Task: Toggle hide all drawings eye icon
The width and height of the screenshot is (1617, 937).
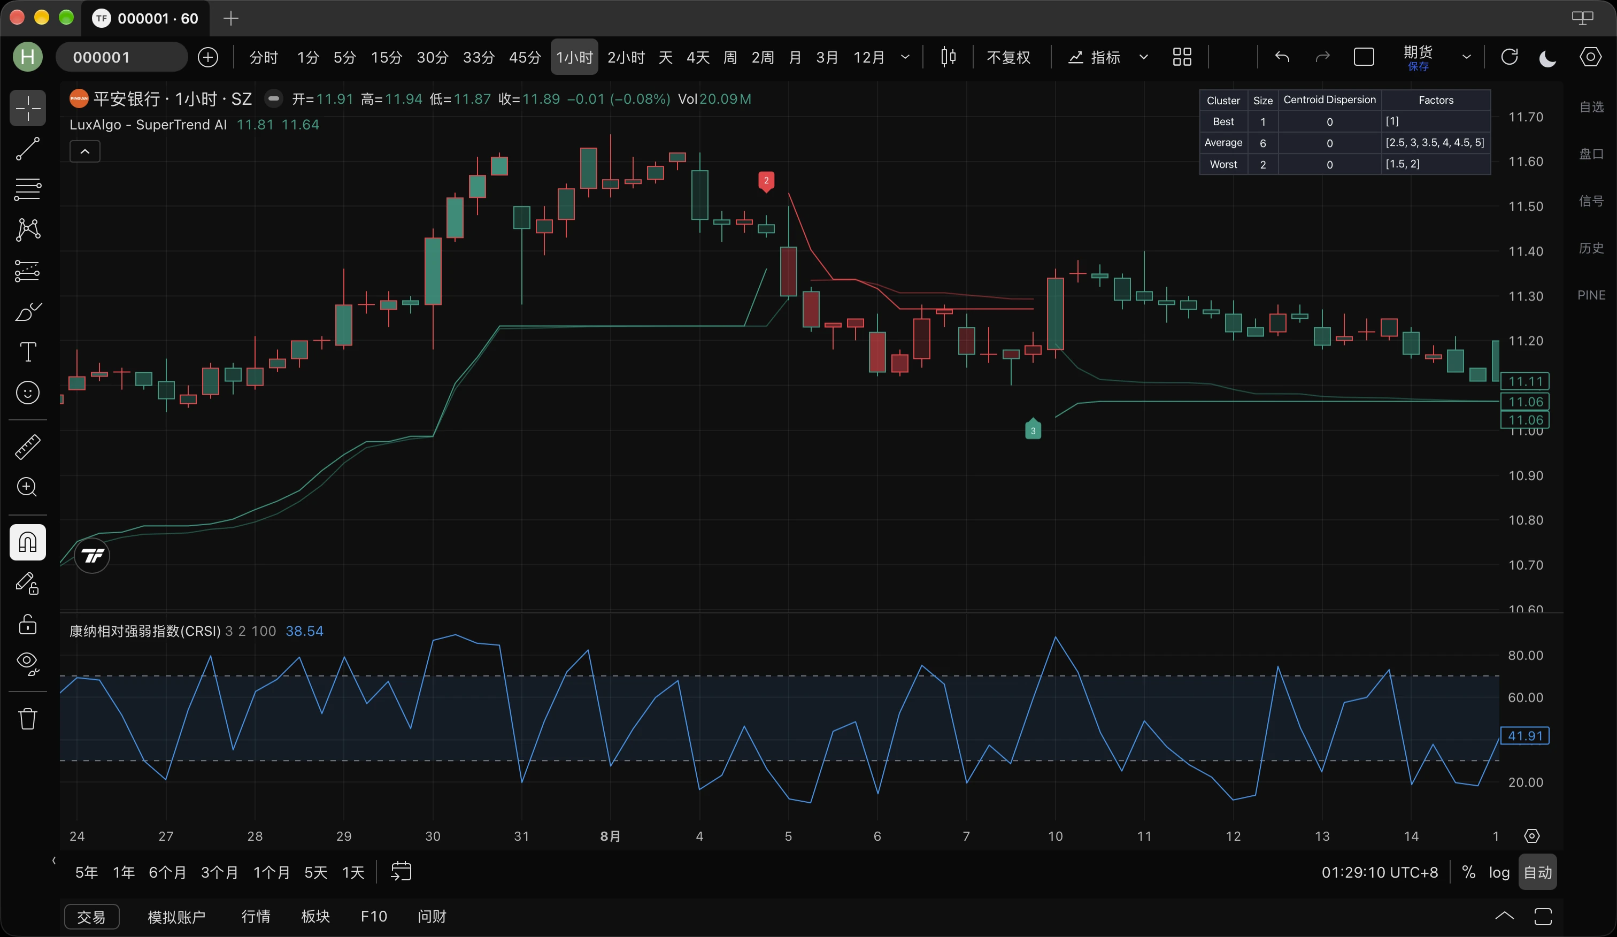Action: tap(28, 664)
